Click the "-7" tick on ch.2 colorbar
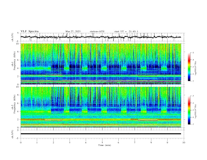207x160 pixels. pos(193,124)
